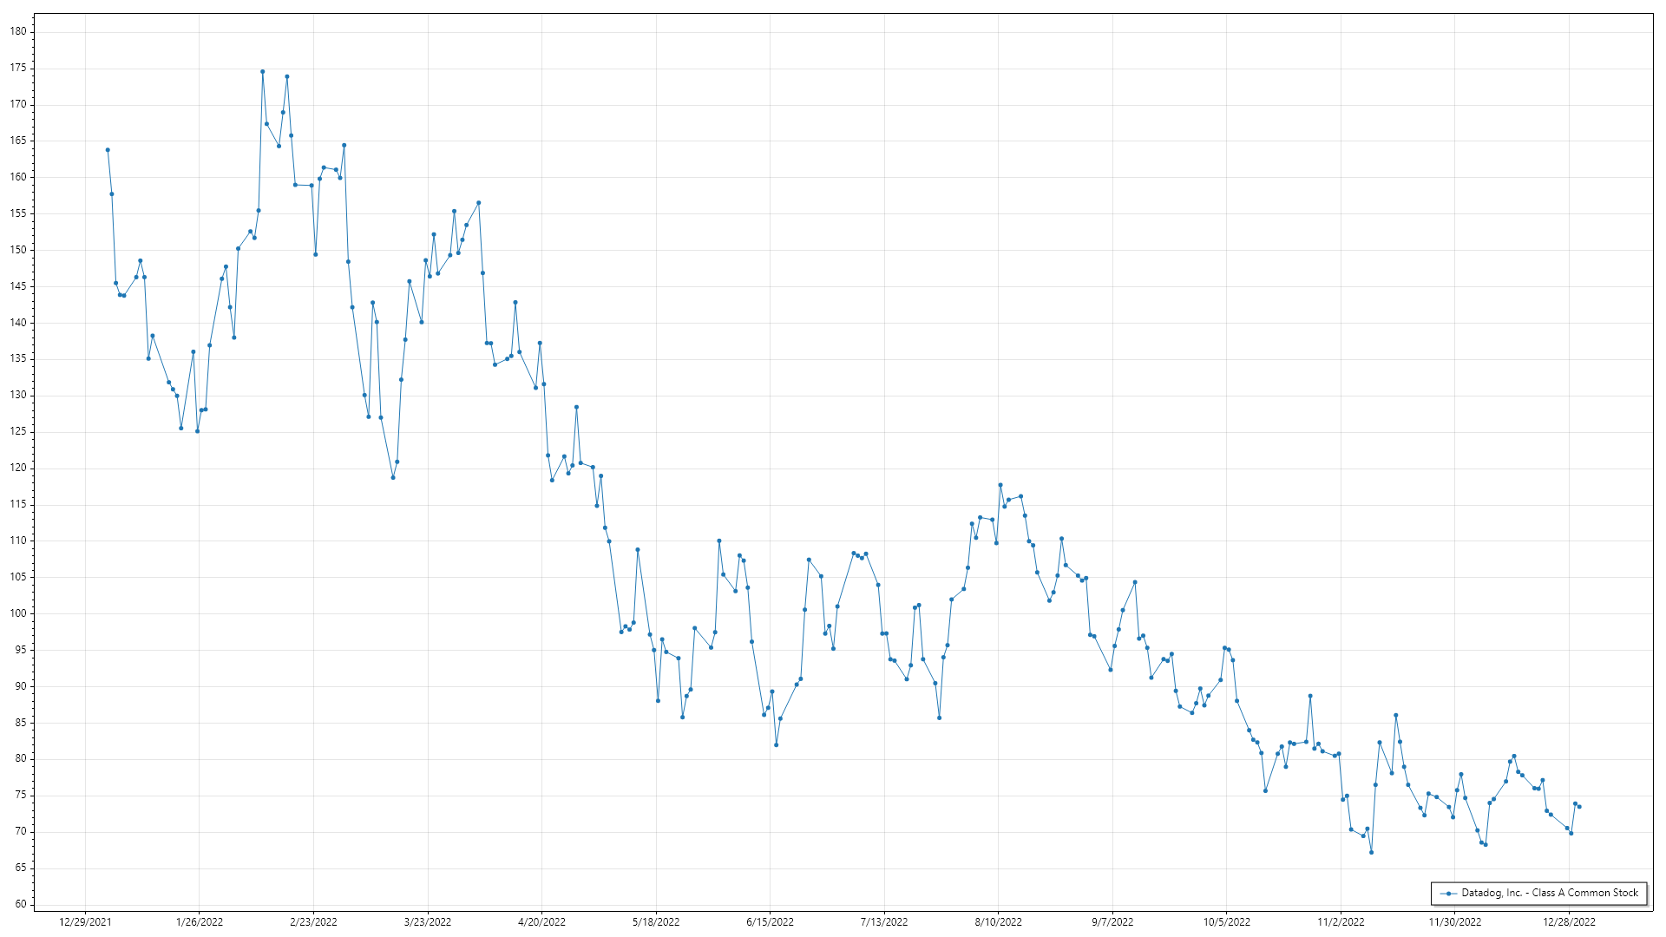Screen dimensions: 1666x937
Task: Select the 100 y-axis value label
Action: pos(18,613)
